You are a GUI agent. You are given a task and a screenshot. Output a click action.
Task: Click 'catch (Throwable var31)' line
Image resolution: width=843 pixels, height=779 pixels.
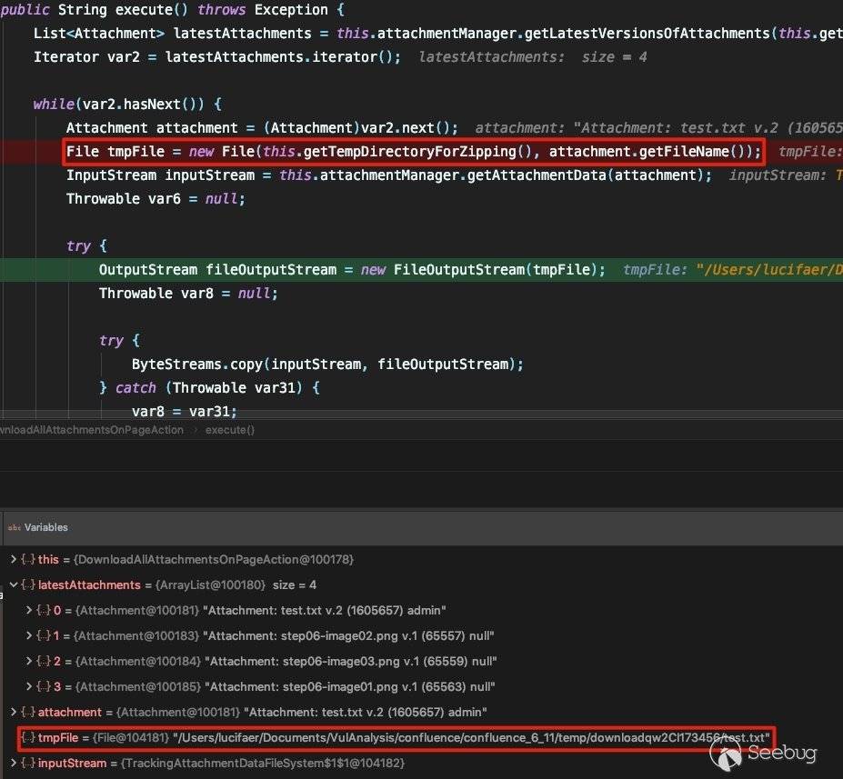click(x=210, y=388)
